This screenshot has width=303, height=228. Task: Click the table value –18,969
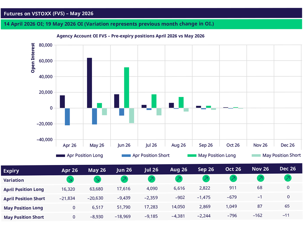point(123,216)
